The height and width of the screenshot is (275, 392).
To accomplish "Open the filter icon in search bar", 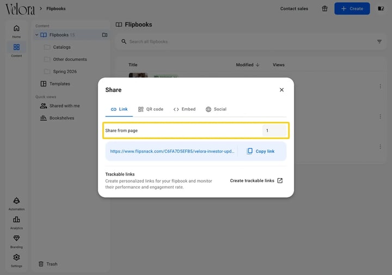I will click(x=379, y=41).
